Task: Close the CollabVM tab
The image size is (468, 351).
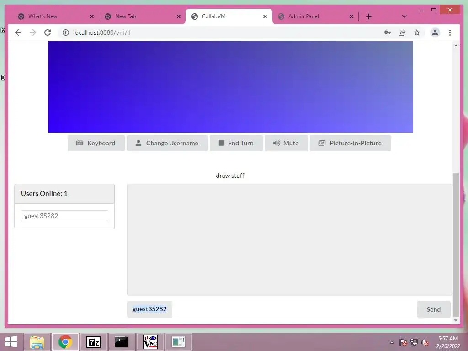Action: pyautogui.click(x=265, y=16)
